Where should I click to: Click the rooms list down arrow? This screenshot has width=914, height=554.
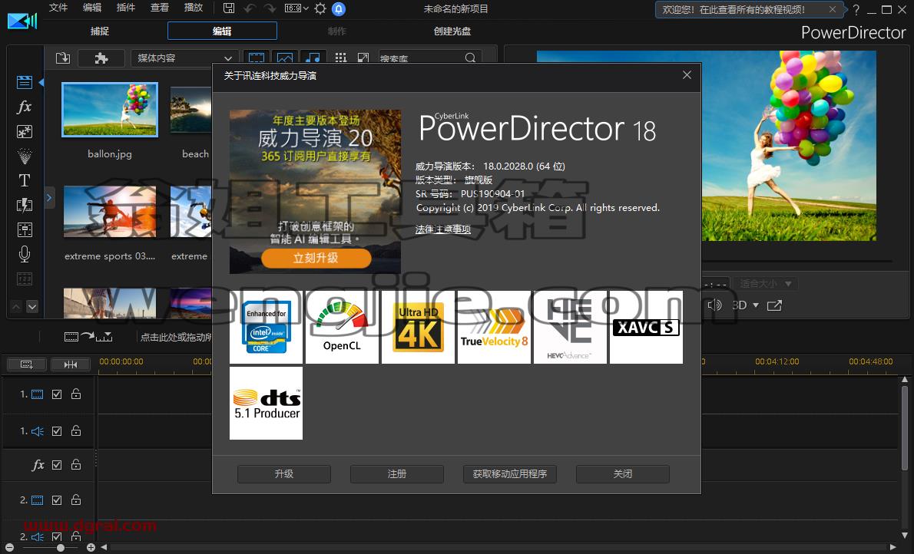[32, 306]
